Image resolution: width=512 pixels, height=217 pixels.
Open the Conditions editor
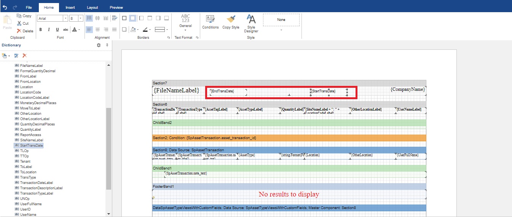[x=210, y=22]
